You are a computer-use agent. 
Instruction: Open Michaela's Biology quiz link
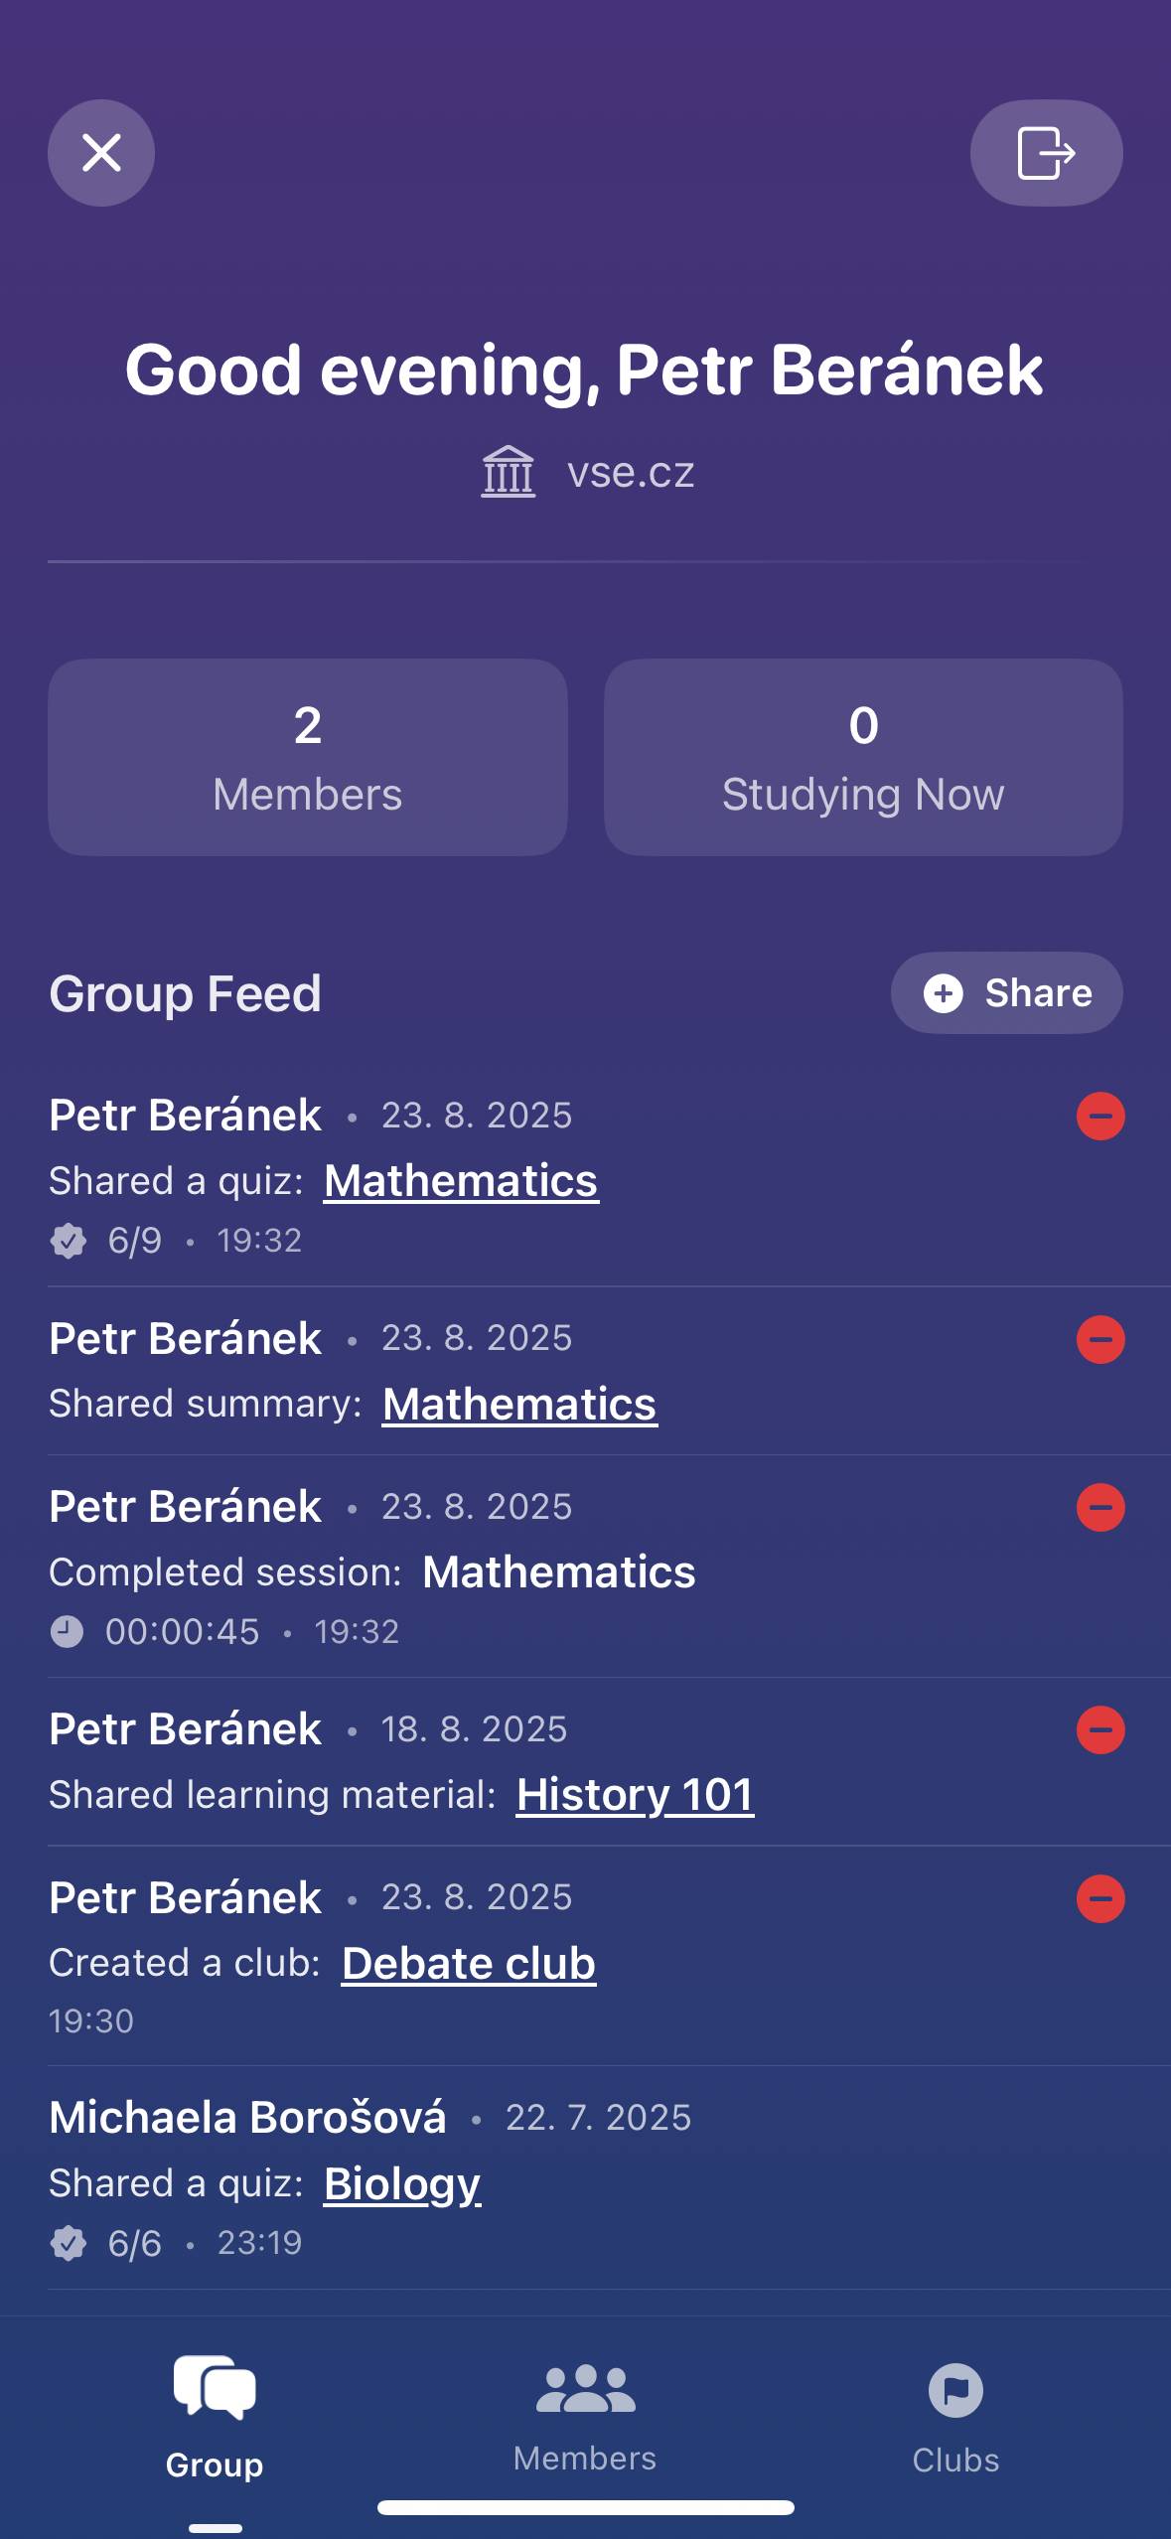click(x=402, y=2184)
